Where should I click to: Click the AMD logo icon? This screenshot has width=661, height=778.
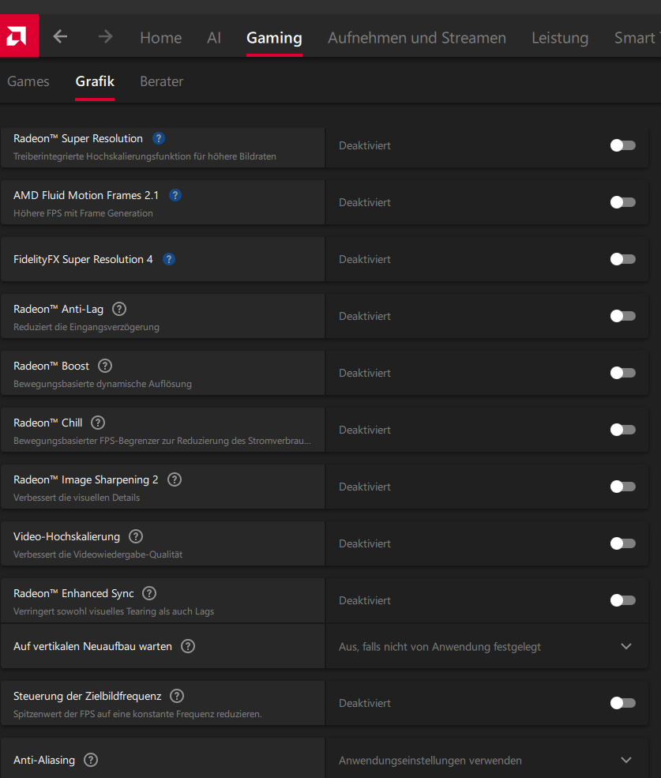pyautogui.click(x=19, y=36)
